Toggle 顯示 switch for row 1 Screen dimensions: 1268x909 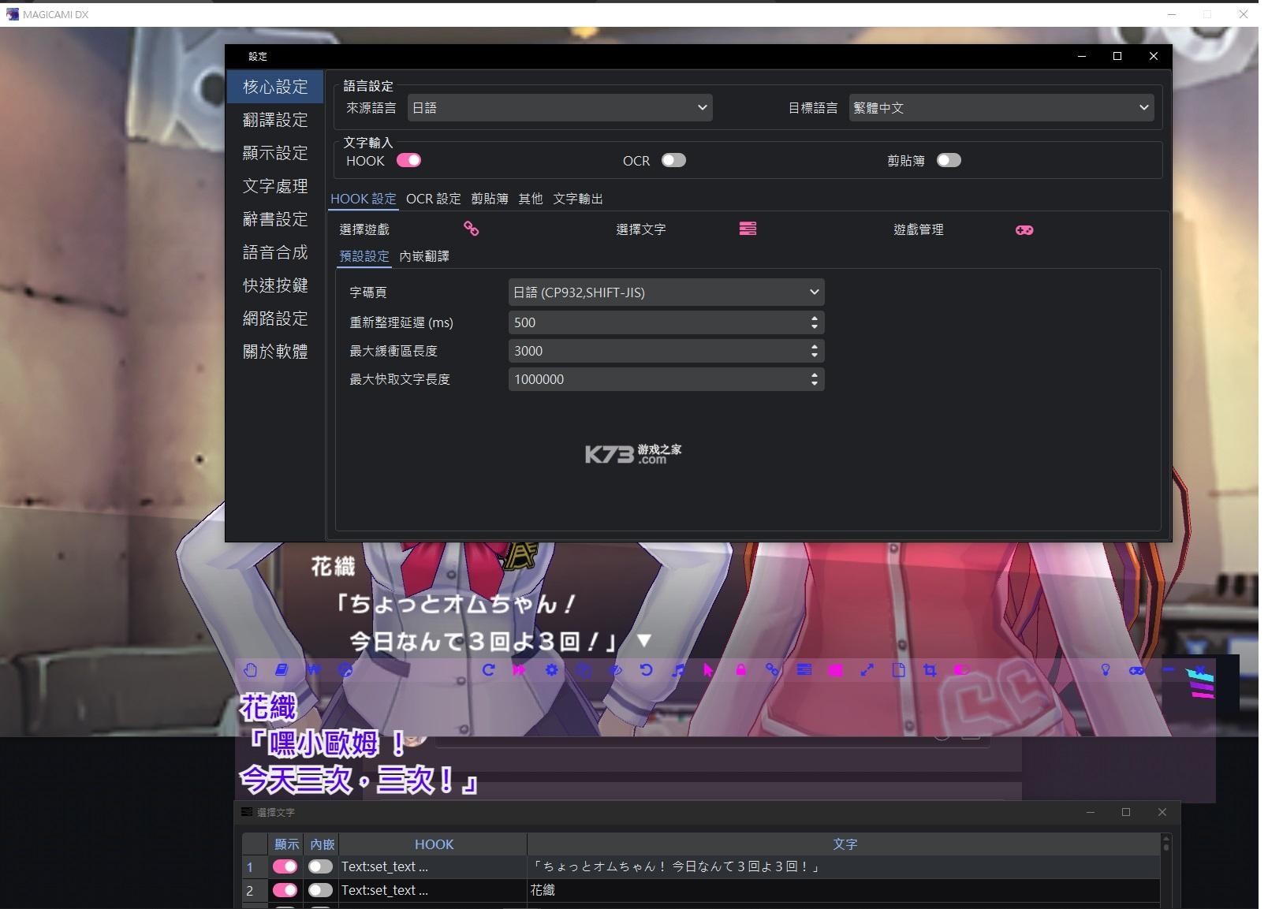coord(285,866)
